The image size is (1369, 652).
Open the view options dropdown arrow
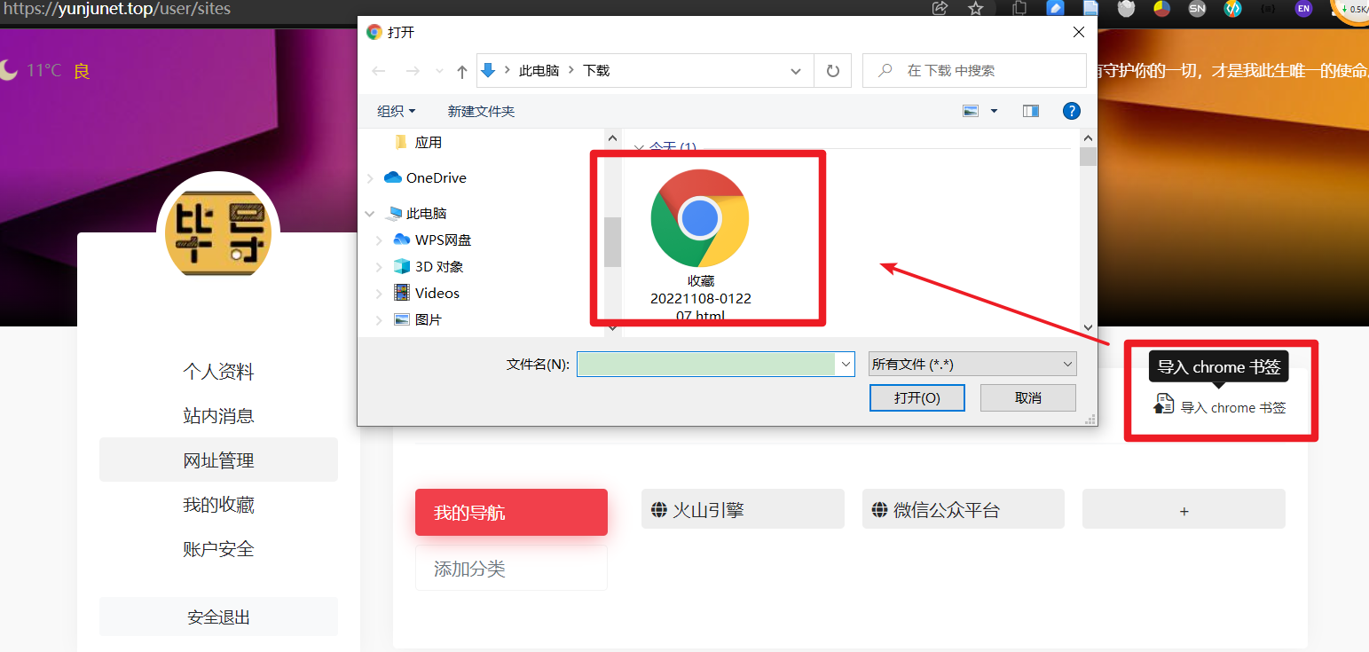994,111
